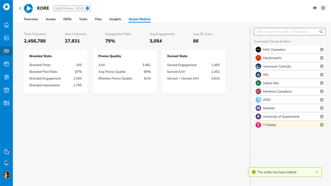Dismiss the entity added notification
Image resolution: width=331 pixels, height=186 pixels.
317,172
